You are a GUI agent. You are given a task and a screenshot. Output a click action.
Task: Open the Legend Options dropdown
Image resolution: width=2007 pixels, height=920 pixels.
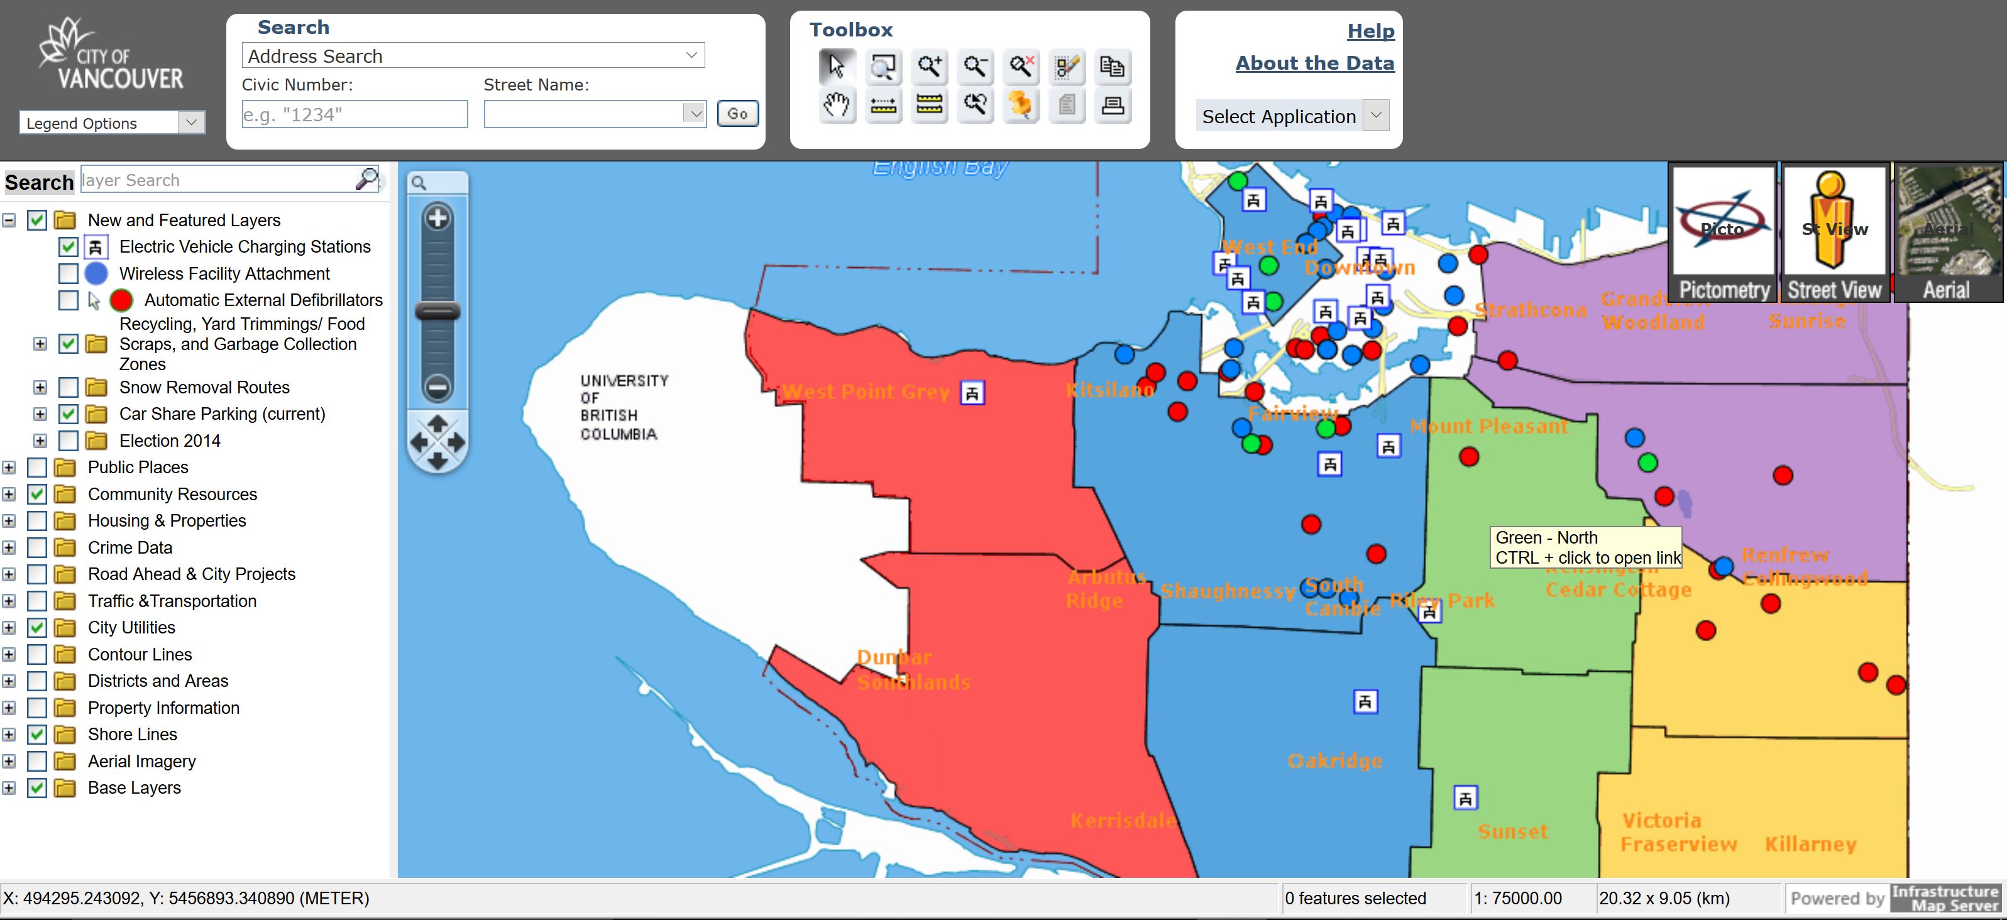click(x=112, y=123)
